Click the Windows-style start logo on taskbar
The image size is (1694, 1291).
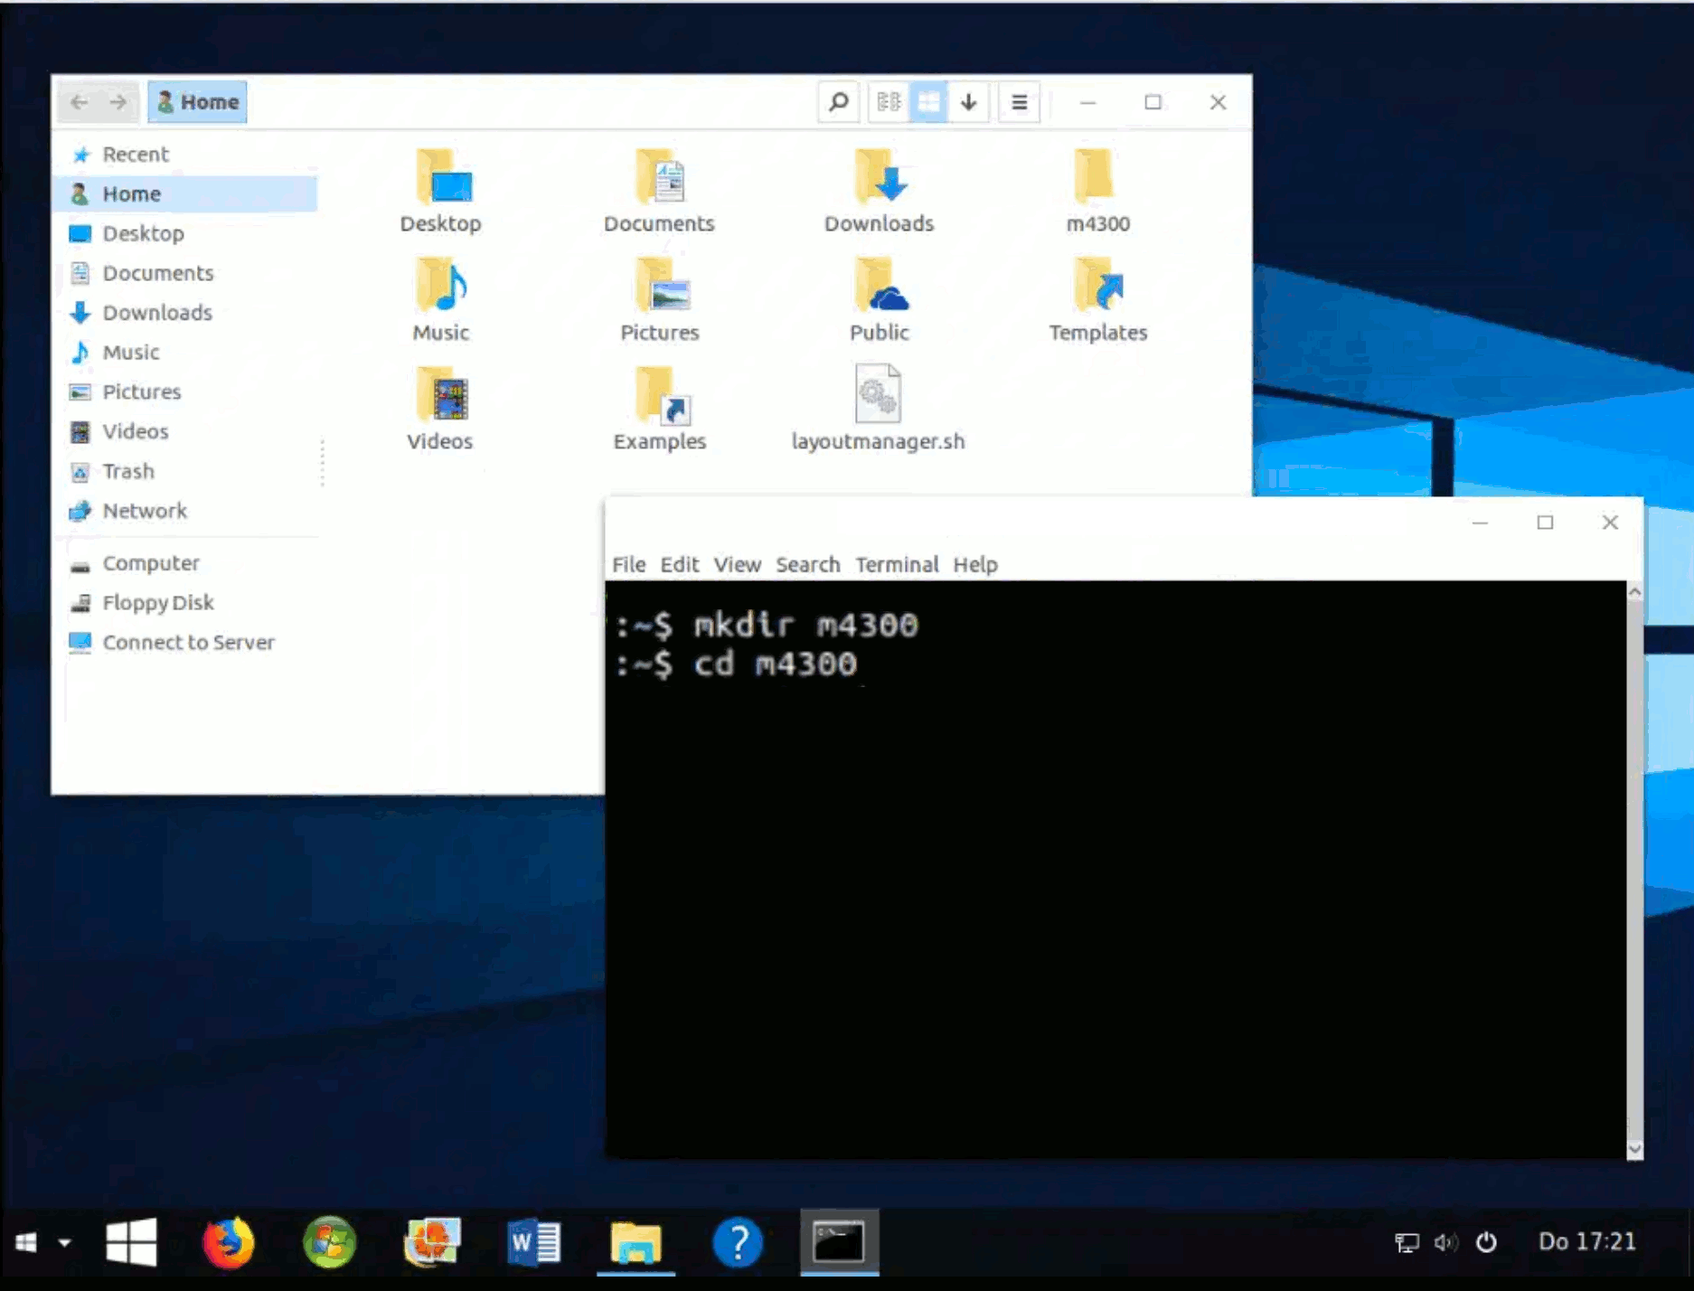click(x=131, y=1242)
